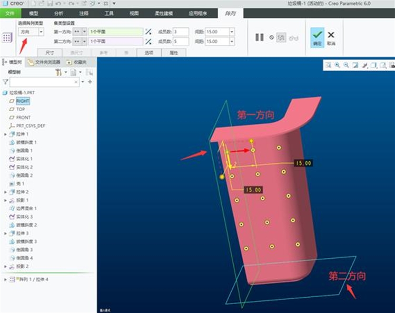Switch to the 工具 ribbon tab

click(109, 13)
